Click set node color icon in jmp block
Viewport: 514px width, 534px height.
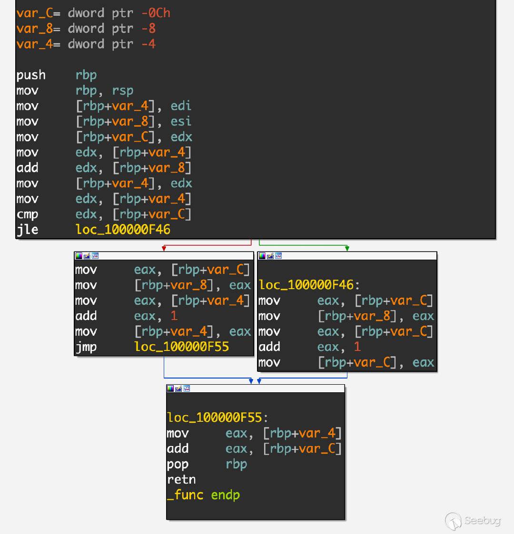79,256
